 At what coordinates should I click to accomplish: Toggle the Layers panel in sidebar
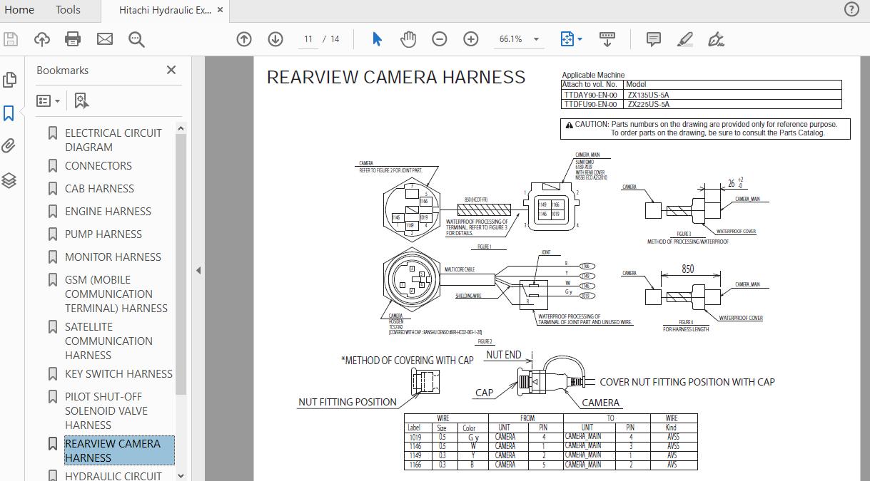coord(9,180)
